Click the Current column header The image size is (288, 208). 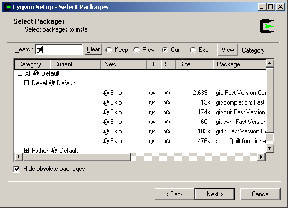point(75,64)
